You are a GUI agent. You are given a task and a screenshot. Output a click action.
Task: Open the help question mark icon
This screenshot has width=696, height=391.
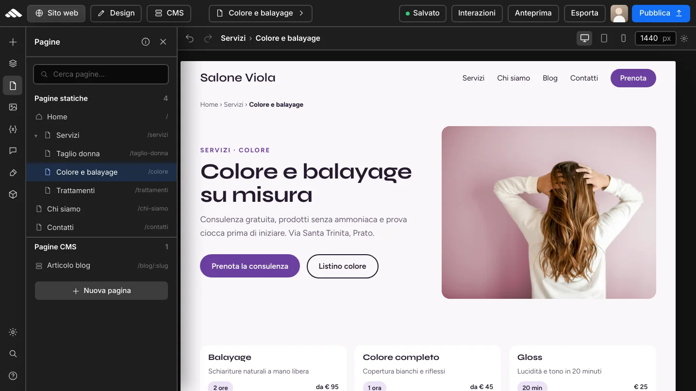tap(13, 375)
